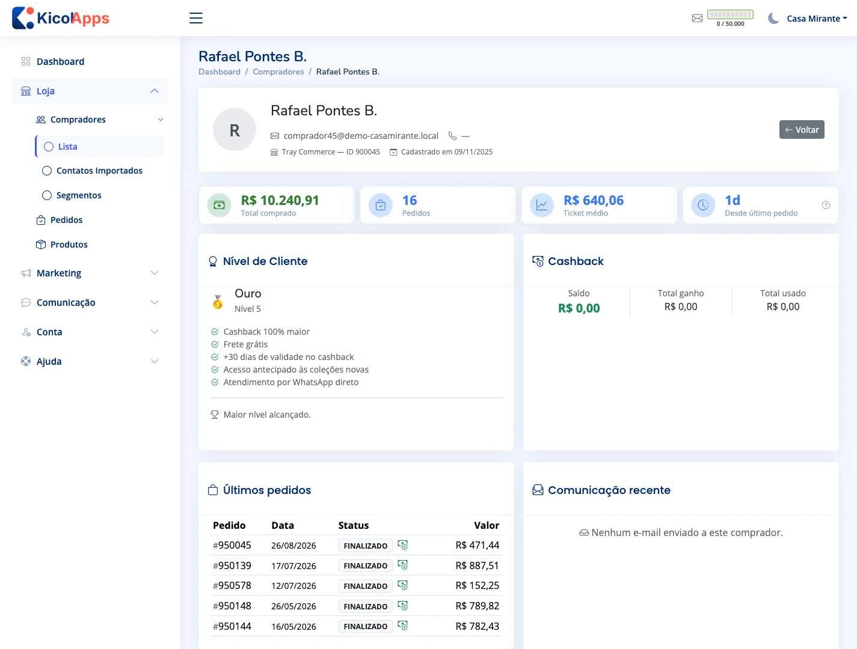Click the Nível de Cliente badge icon
The height and width of the screenshot is (649, 857).
click(x=213, y=261)
